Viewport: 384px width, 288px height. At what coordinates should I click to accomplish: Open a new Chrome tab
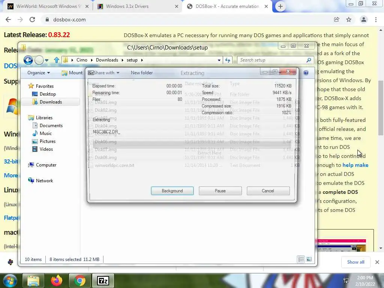click(280, 6)
